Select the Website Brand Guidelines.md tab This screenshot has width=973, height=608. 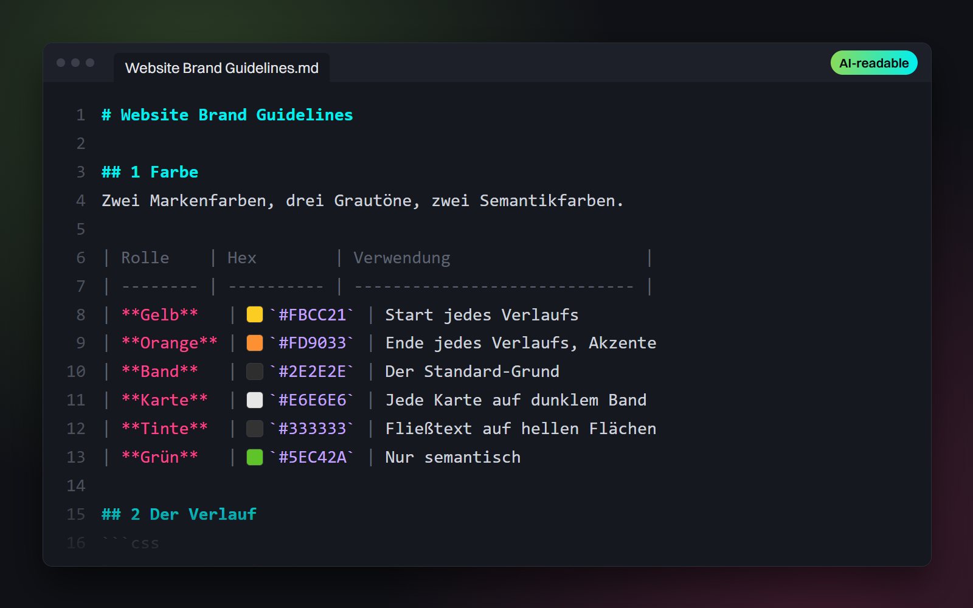(221, 67)
